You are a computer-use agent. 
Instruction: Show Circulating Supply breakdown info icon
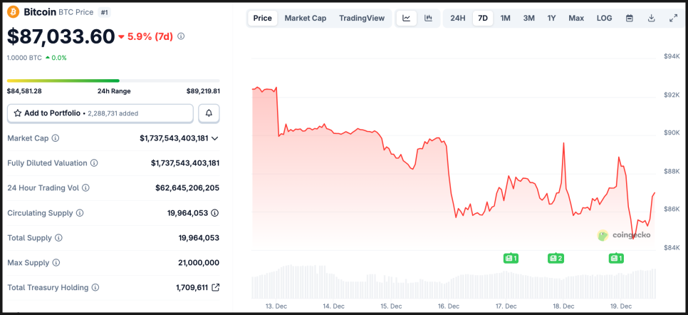point(214,213)
